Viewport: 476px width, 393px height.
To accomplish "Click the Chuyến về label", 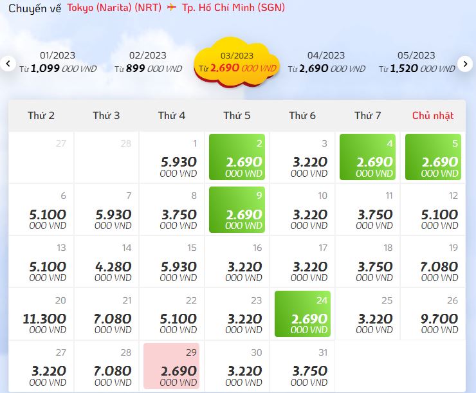I will coord(35,8).
